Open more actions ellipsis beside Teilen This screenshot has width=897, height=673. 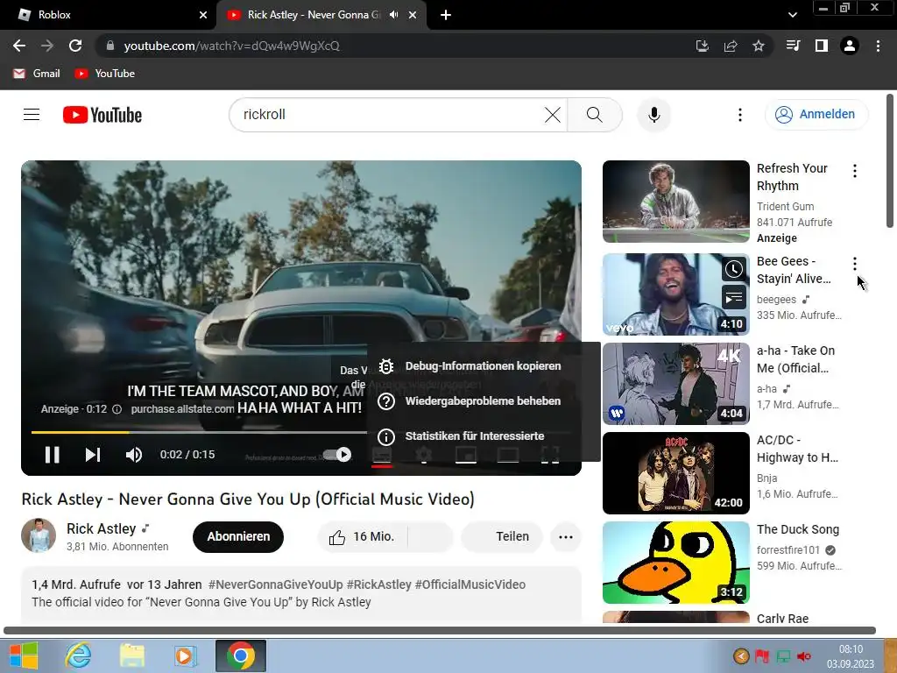(566, 537)
